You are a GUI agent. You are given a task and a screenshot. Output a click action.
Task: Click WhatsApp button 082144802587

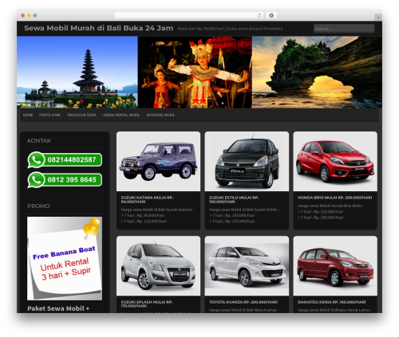[x=65, y=160]
